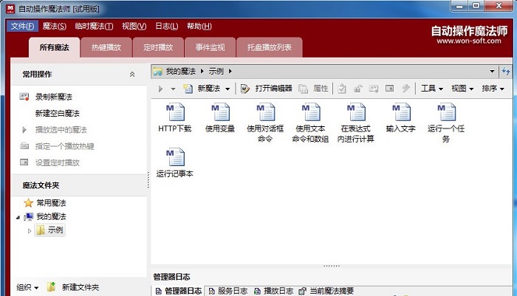Screen dimensions: 517x296
Task: Select the 运行一个任务 file icon
Action: (x=446, y=112)
